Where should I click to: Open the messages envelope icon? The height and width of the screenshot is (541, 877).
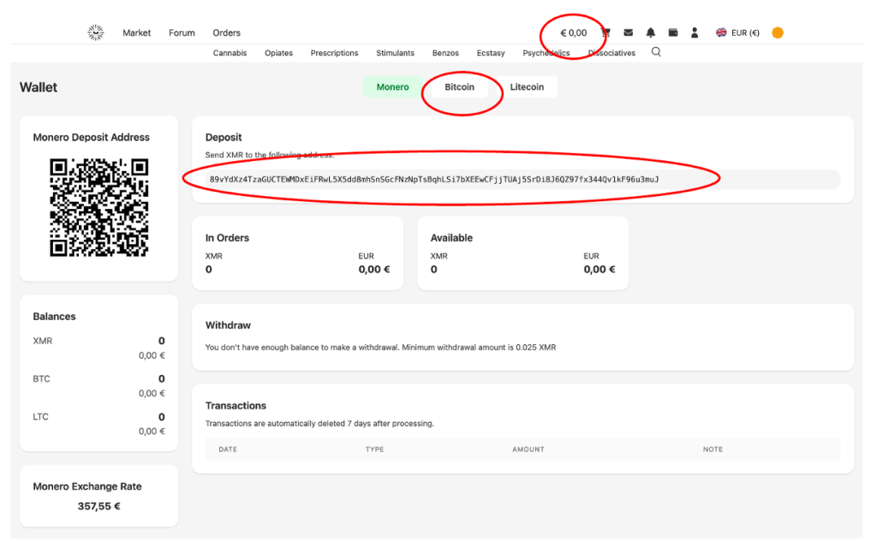(x=629, y=33)
